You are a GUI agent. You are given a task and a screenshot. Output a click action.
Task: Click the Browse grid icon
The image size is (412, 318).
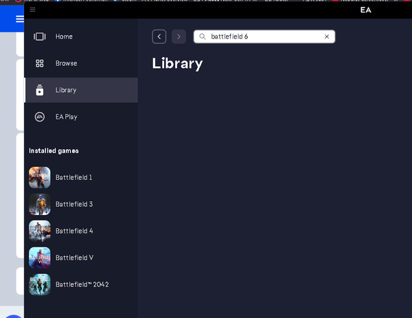40,63
